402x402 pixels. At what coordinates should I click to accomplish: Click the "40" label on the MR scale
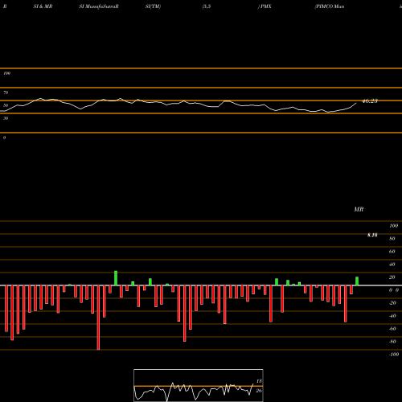392,265
